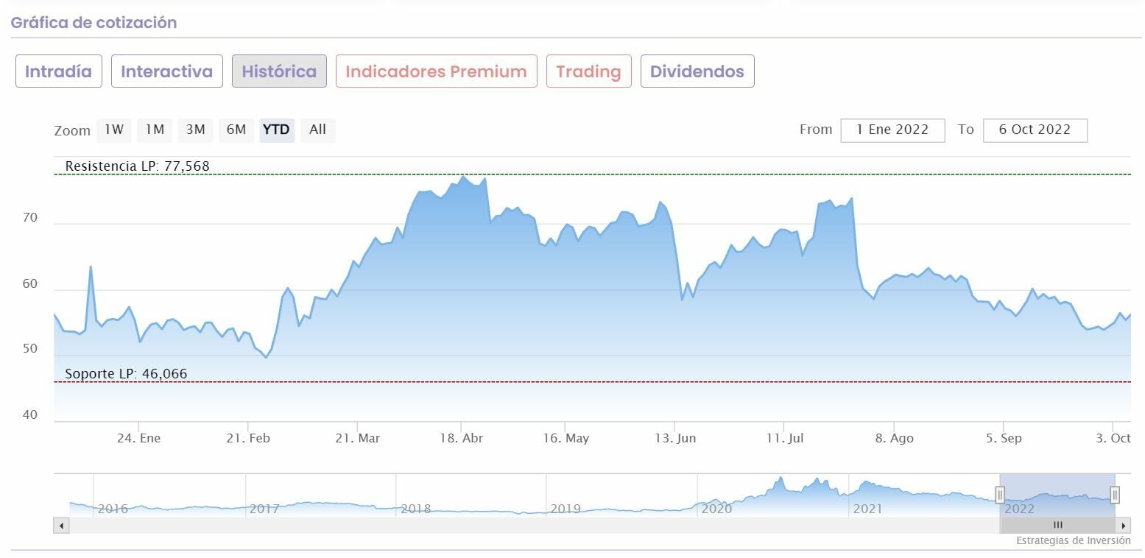Select the YTD zoom button
Viewport: 1145px width, 558px height.
pos(276,130)
